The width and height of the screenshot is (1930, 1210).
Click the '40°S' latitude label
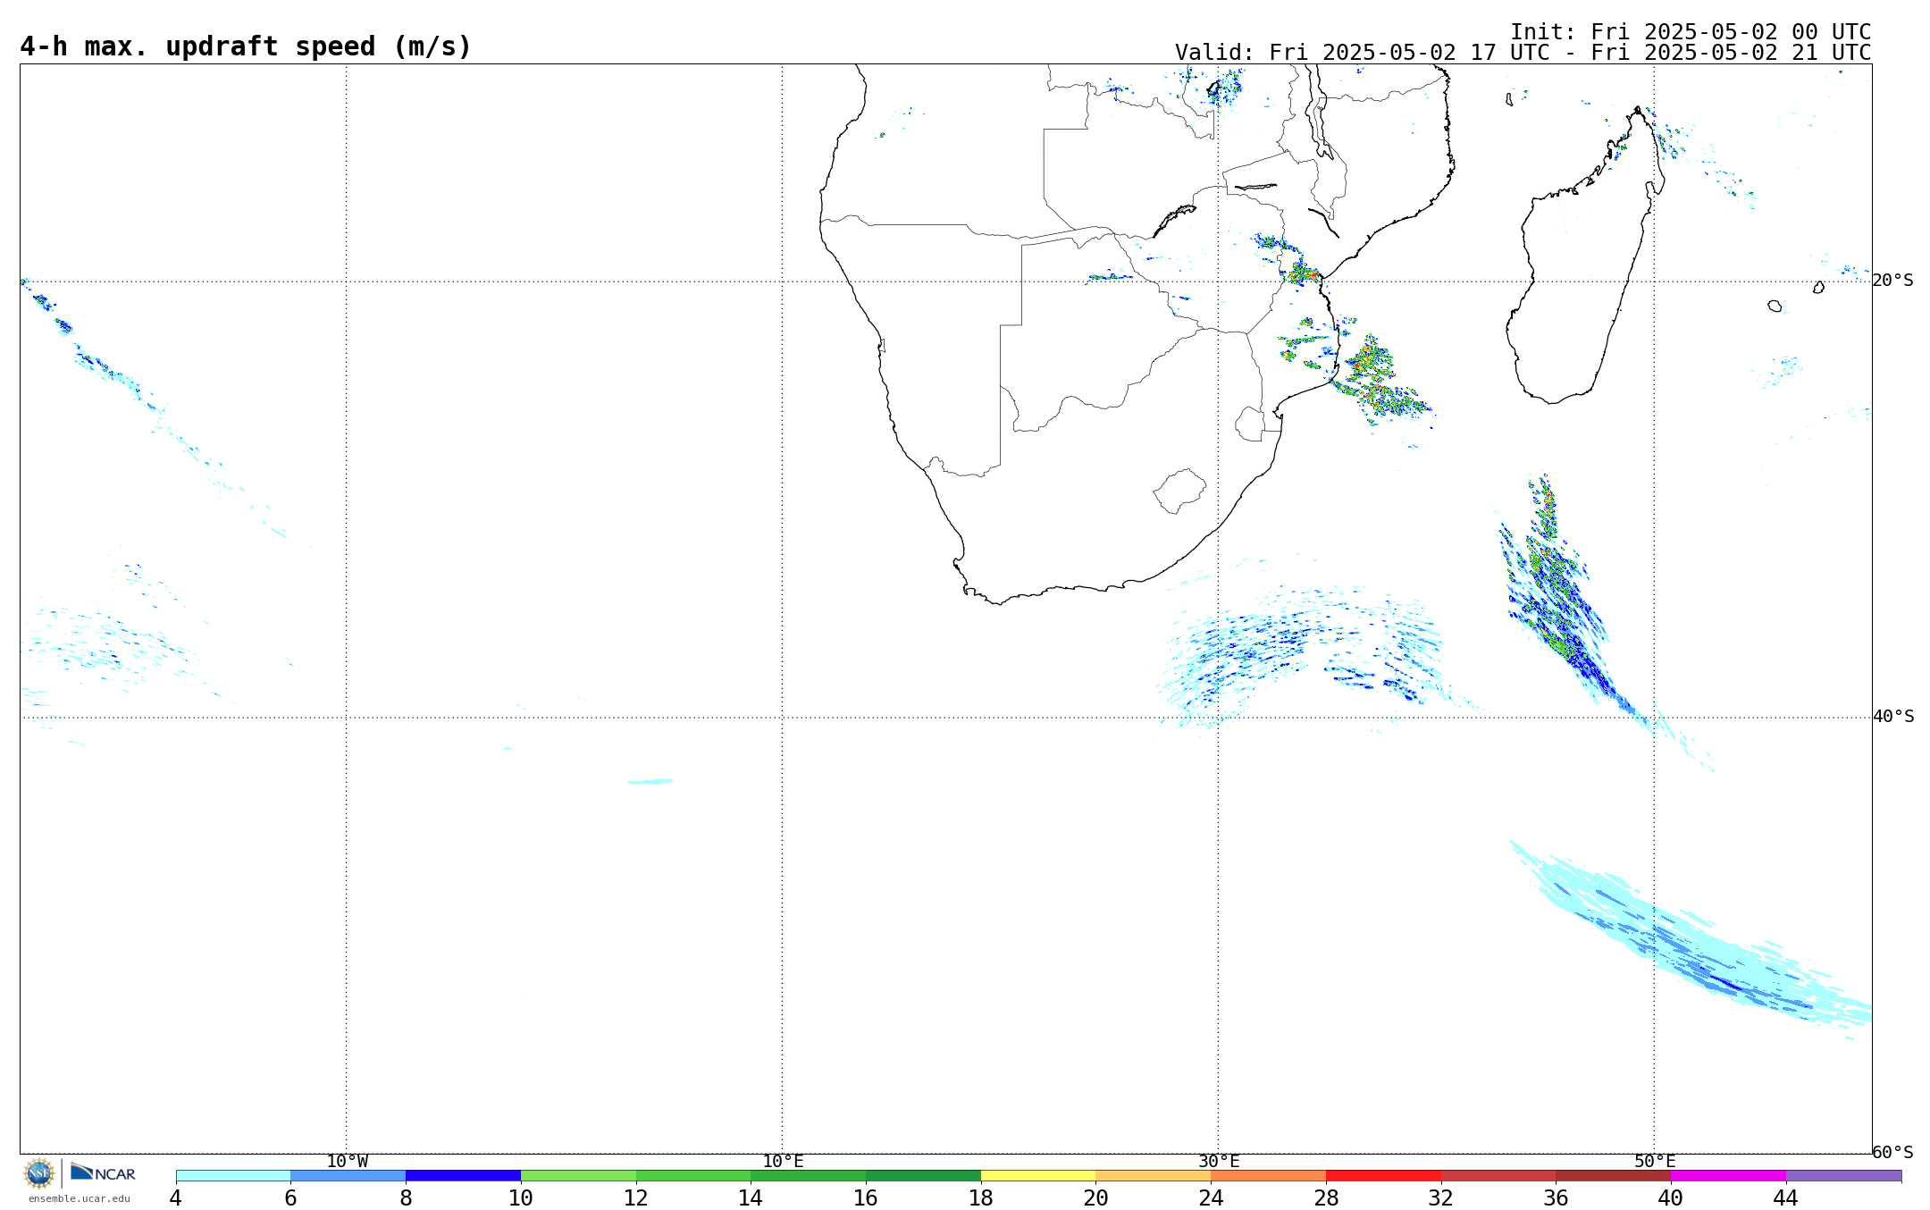(1892, 717)
